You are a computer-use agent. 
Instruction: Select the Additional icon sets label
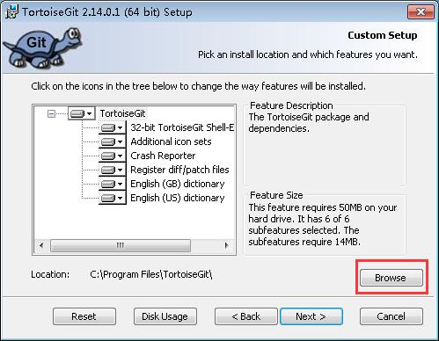tap(171, 141)
